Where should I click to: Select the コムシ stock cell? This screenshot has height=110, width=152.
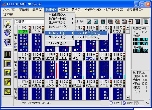(50, 85)
